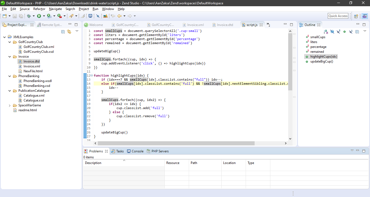The image size is (370, 197).
Task: Open the Debug button dropdown arrow
Action: (x=34, y=16)
